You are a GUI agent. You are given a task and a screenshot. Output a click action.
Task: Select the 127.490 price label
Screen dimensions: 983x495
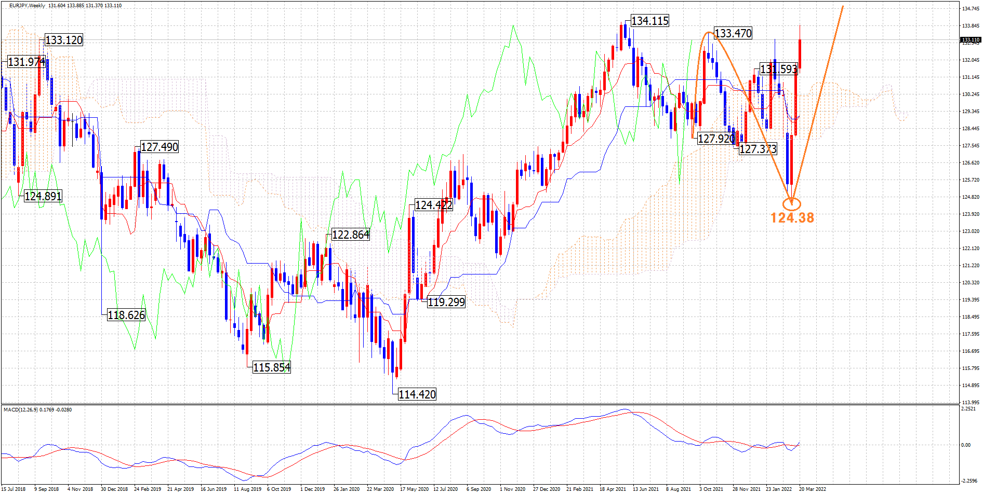tap(159, 147)
